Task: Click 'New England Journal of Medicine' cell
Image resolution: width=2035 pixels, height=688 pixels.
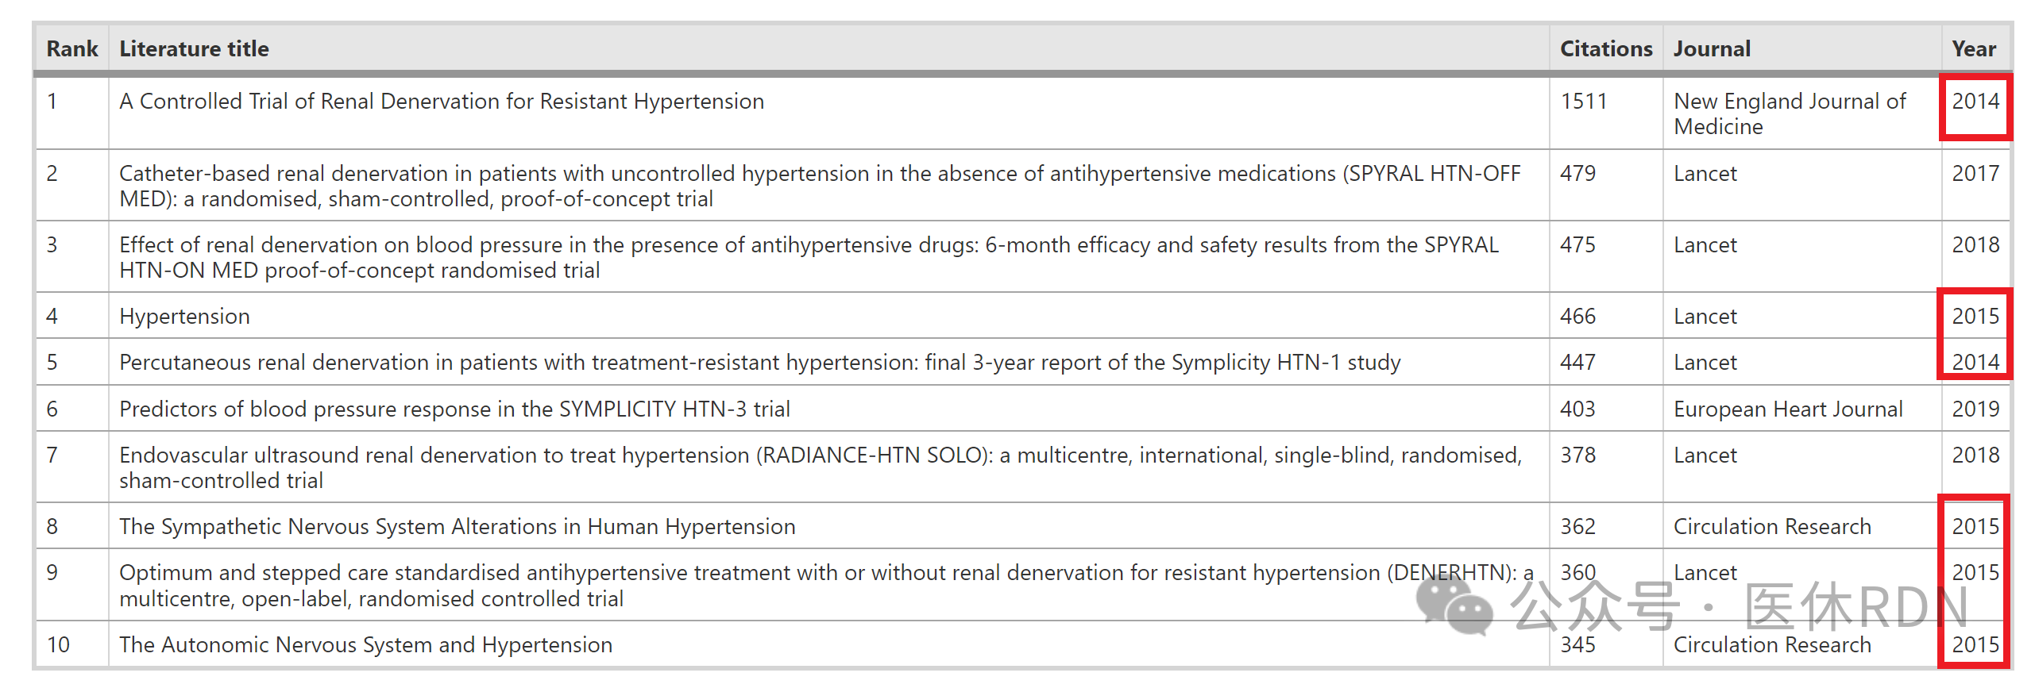Action: point(1790,114)
